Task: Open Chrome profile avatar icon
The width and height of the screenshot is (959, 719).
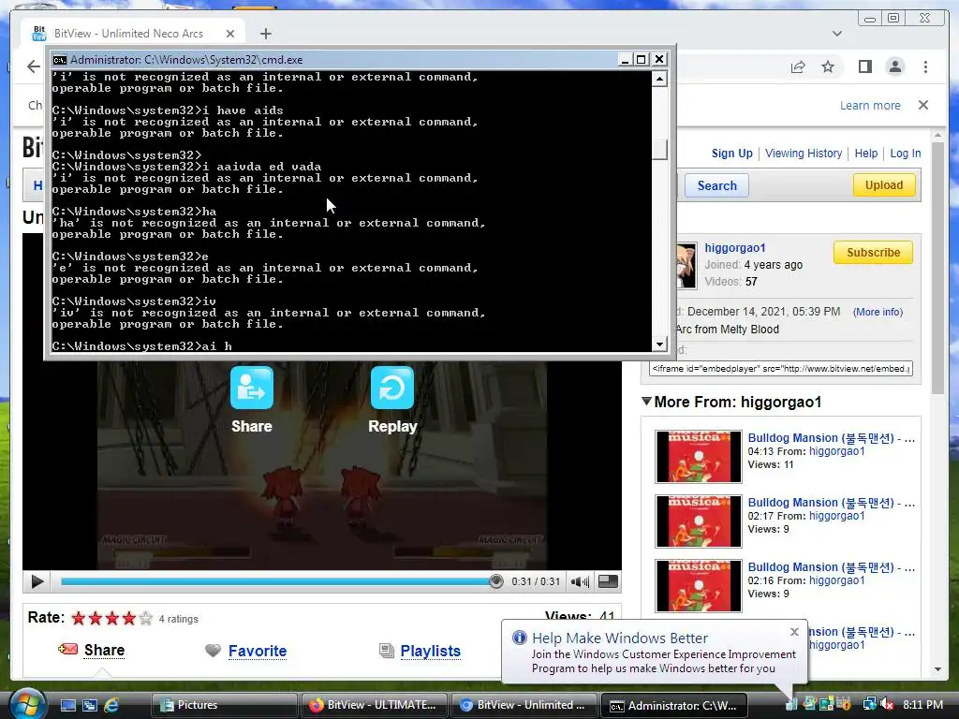Action: [x=894, y=66]
